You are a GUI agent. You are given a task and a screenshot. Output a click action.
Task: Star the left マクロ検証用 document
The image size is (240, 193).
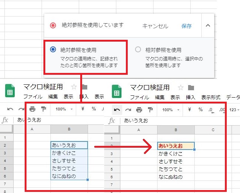(x=74, y=87)
